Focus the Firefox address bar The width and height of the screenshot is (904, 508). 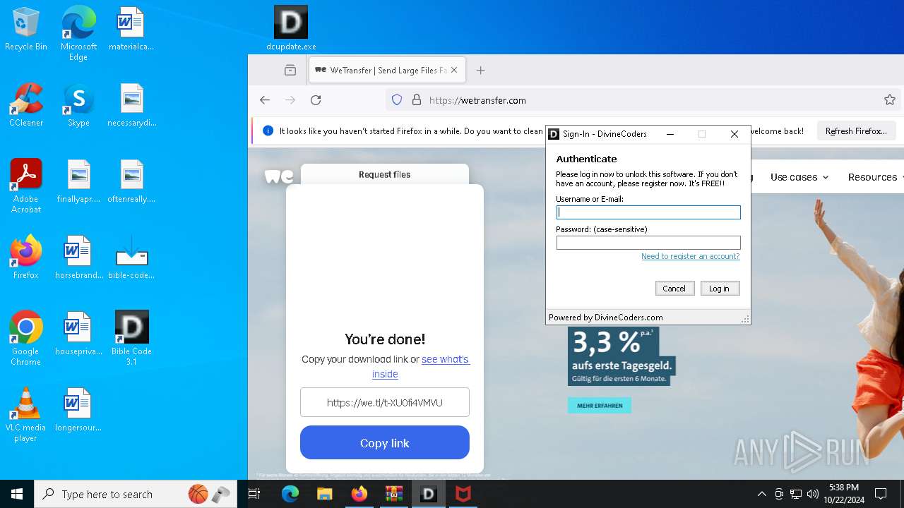pyautogui.click(x=643, y=100)
